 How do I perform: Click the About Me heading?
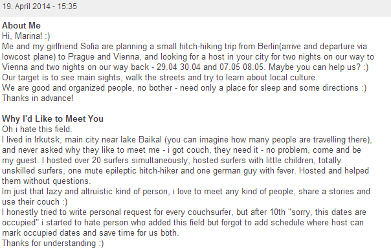(21, 25)
